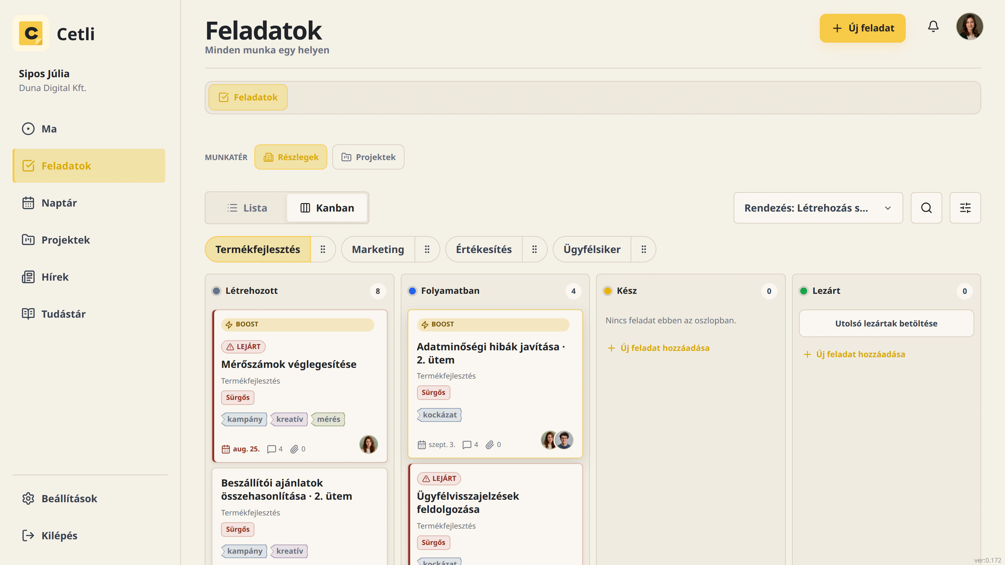Switch to Kanban view
This screenshot has width=1005, height=565.
(x=327, y=208)
